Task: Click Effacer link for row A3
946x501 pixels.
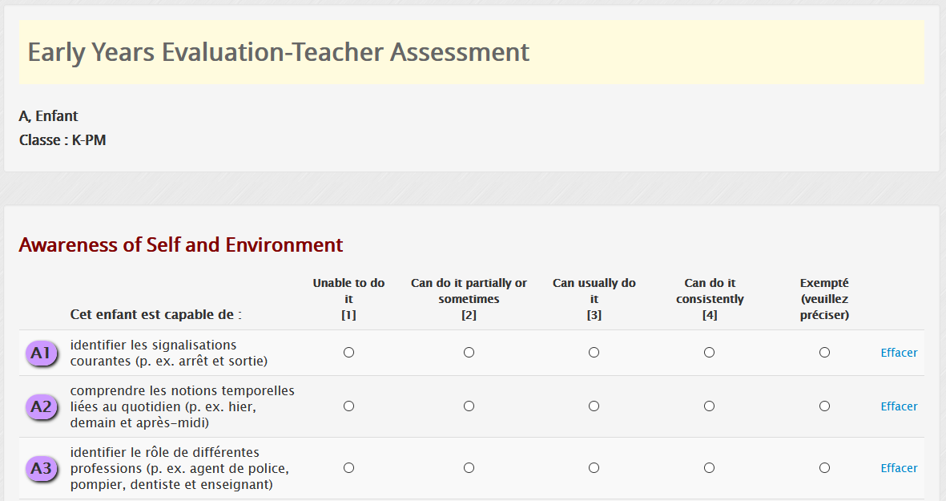Action: [899, 468]
